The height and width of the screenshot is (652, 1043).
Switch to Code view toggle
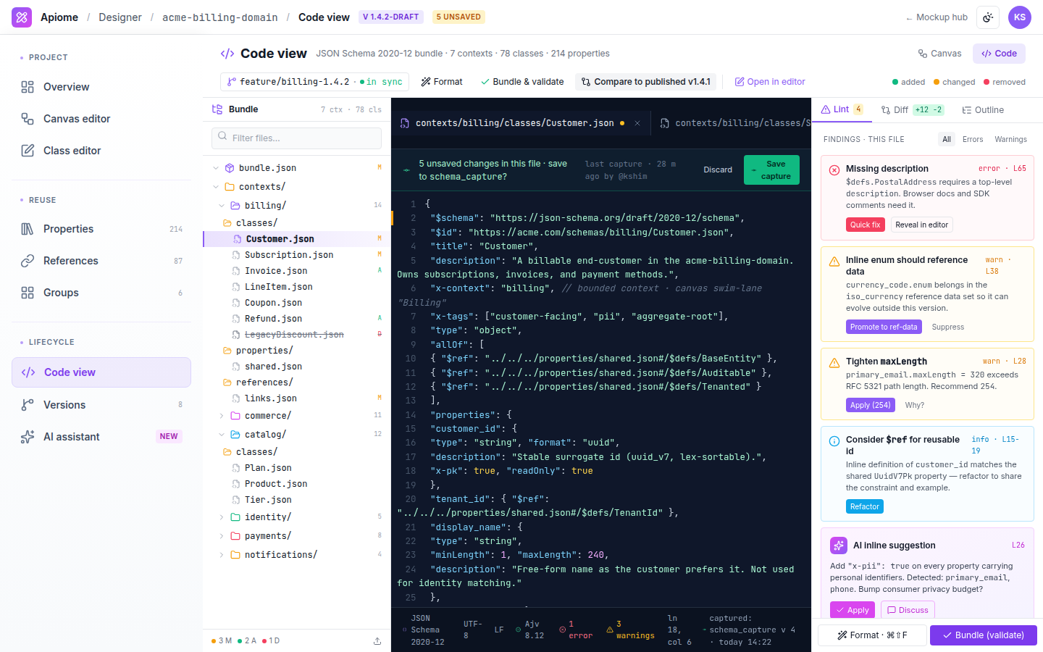999,54
